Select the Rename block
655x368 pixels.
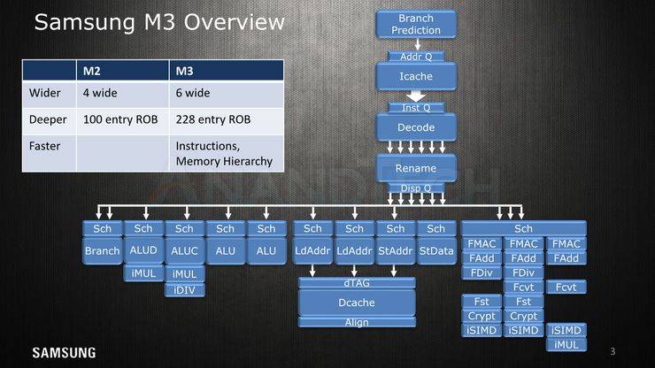pos(416,168)
